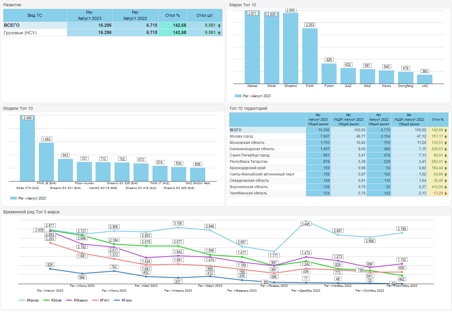Click the #Sitrak legend color marker

(x=46, y=300)
